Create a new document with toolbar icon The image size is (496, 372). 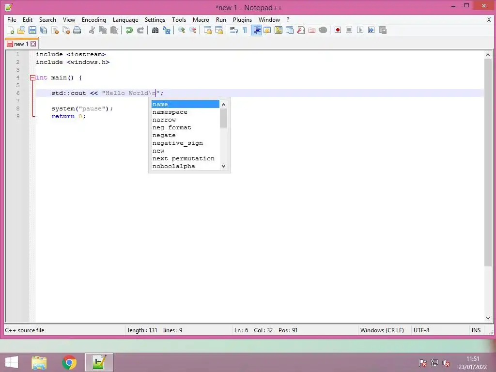tap(11, 30)
